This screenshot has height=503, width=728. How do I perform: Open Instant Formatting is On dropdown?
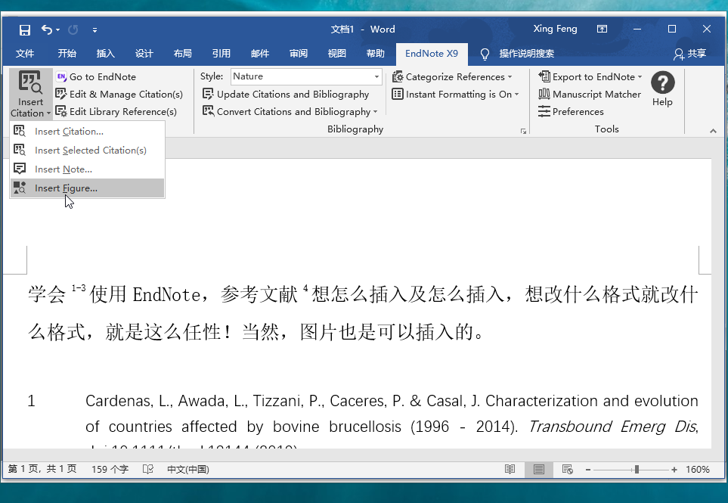(455, 95)
